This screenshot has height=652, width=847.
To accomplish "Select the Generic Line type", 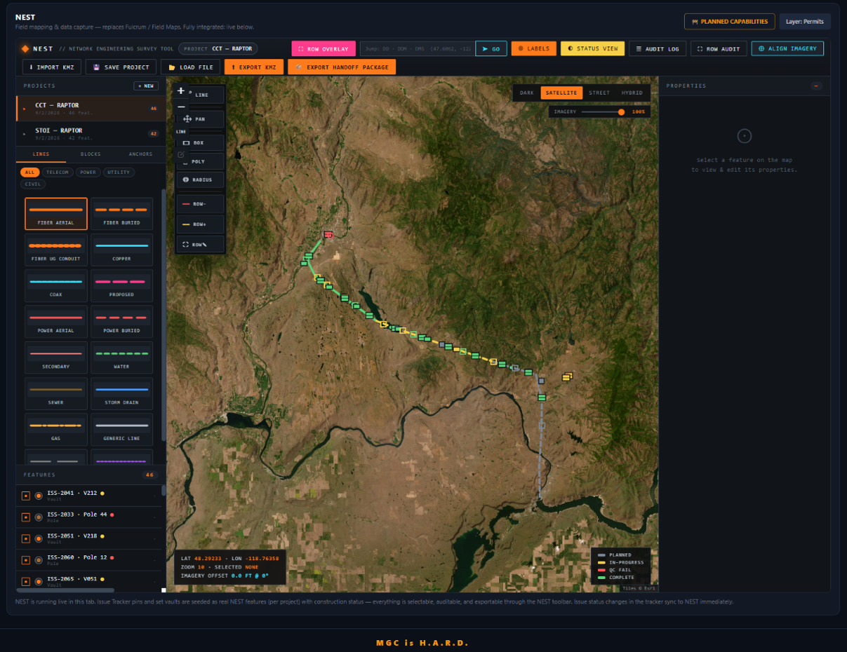I will [x=121, y=430].
